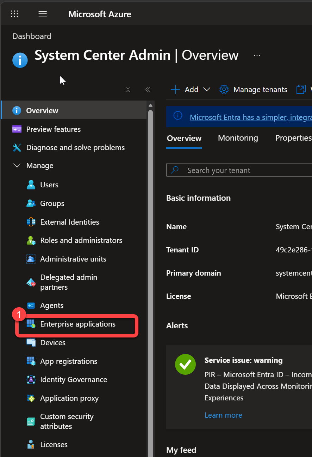Viewport: 312px width, 457px height.
Task: Click the Devices icon
Action: click(31, 342)
